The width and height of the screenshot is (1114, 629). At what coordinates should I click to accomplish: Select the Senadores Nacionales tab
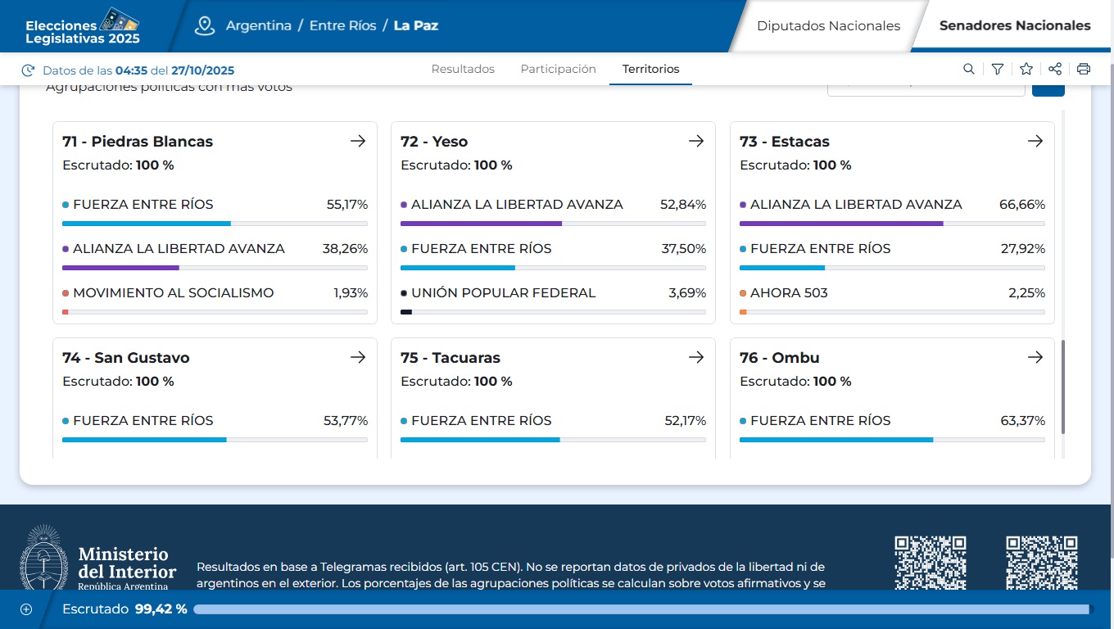(x=1015, y=26)
